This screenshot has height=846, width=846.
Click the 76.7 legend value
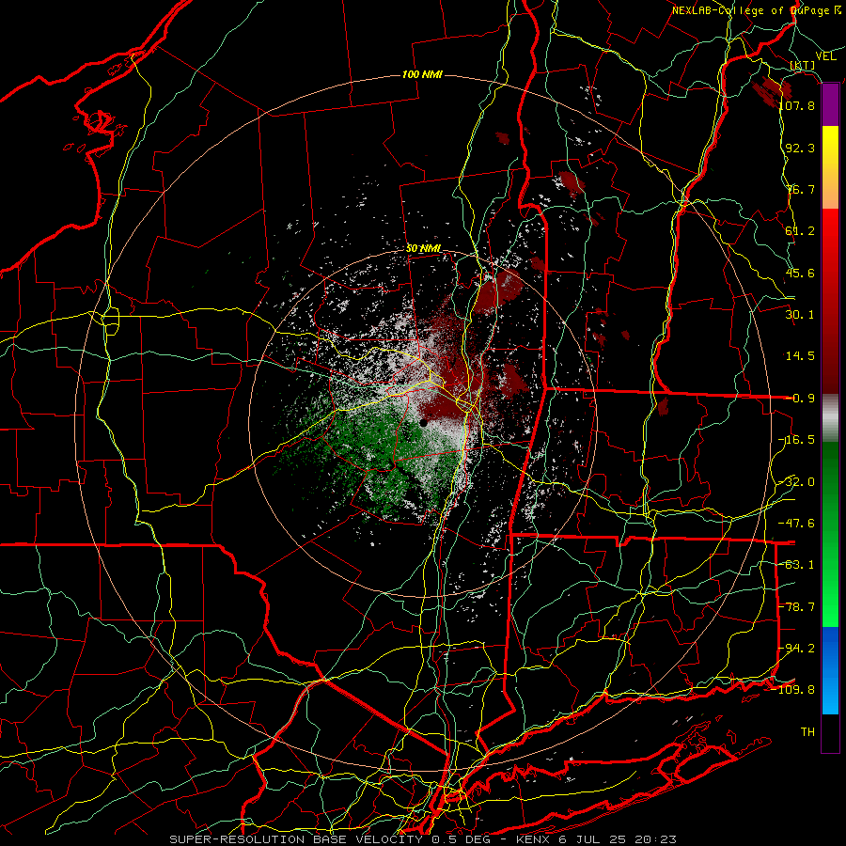800,189
